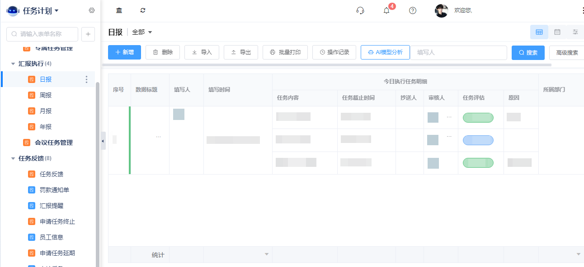This screenshot has width=584, height=267.
Task: Select 日报 in the sidebar
Action: (x=45, y=79)
